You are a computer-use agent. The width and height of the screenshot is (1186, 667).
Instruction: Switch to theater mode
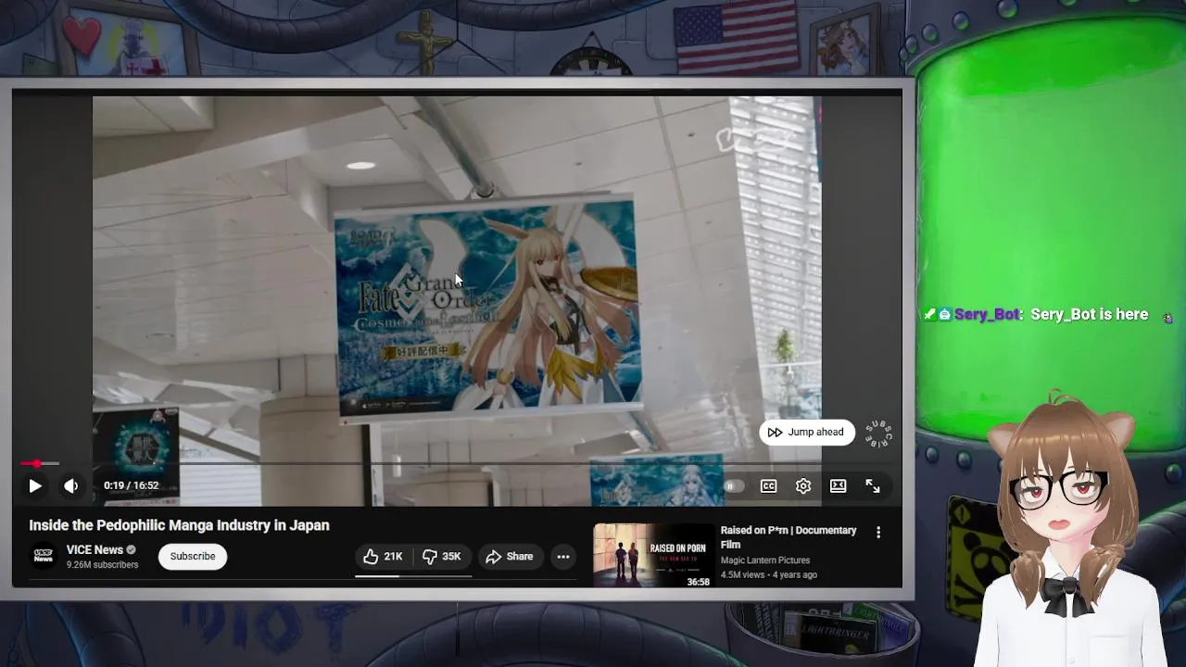coord(838,485)
